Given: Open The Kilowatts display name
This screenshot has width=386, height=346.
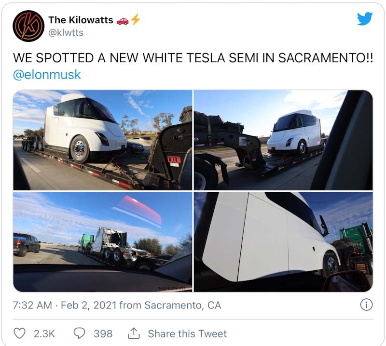Looking at the screenshot, I should pos(81,20).
